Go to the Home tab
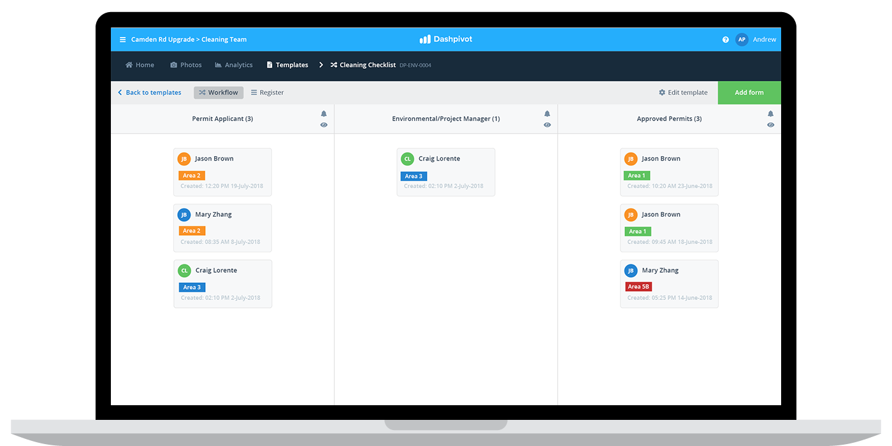The width and height of the screenshot is (892, 446). (x=140, y=65)
